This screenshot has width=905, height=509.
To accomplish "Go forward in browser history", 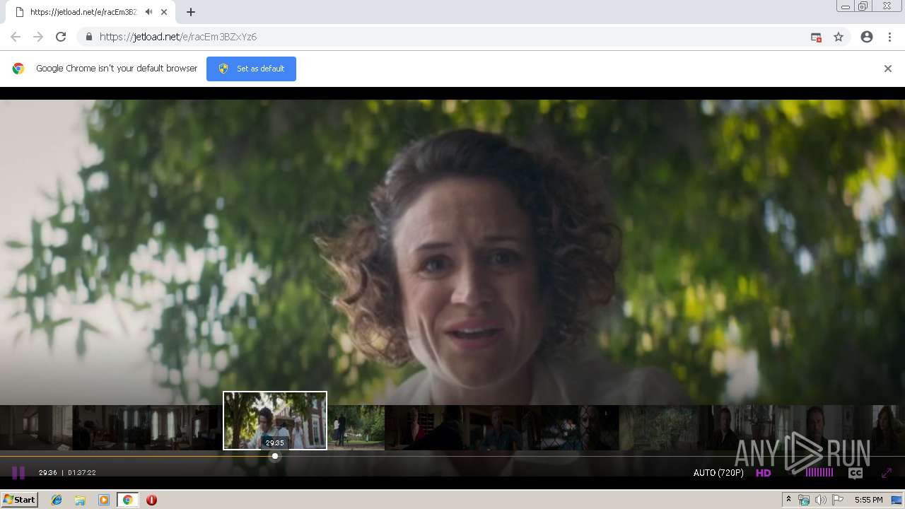I will [38, 37].
